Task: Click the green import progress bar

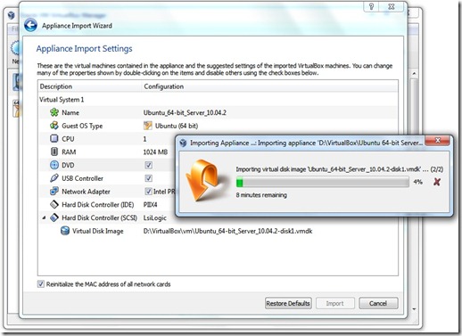Action: 323,182
